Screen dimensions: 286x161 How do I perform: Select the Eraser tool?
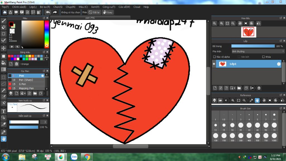pos(3,27)
